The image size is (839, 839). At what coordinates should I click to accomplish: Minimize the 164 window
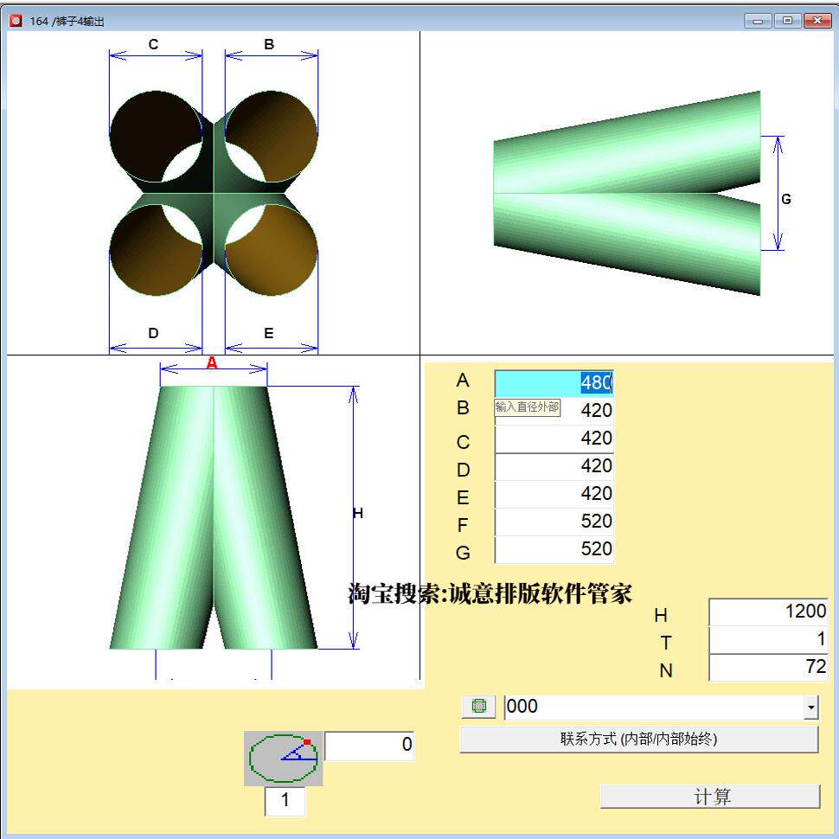pos(758,21)
